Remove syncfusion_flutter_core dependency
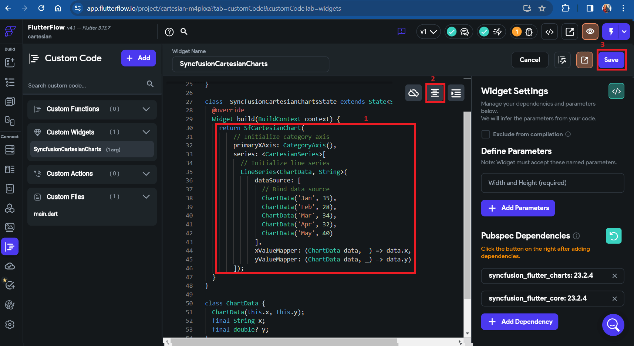 click(614, 299)
